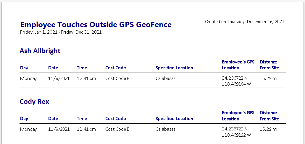Click Day column header under Ash Allbright
The height and width of the screenshot is (144, 305).
pos(24,68)
